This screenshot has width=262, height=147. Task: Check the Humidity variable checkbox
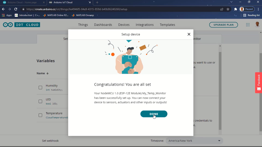click(40, 87)
